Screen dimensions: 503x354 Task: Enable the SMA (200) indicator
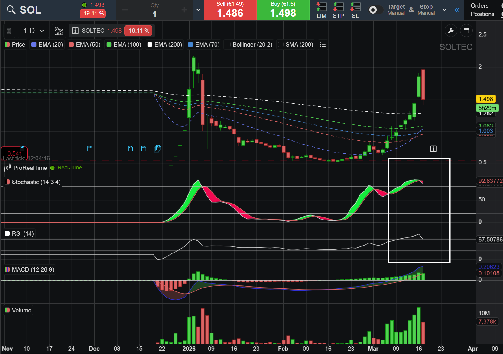tap(281, 45)
